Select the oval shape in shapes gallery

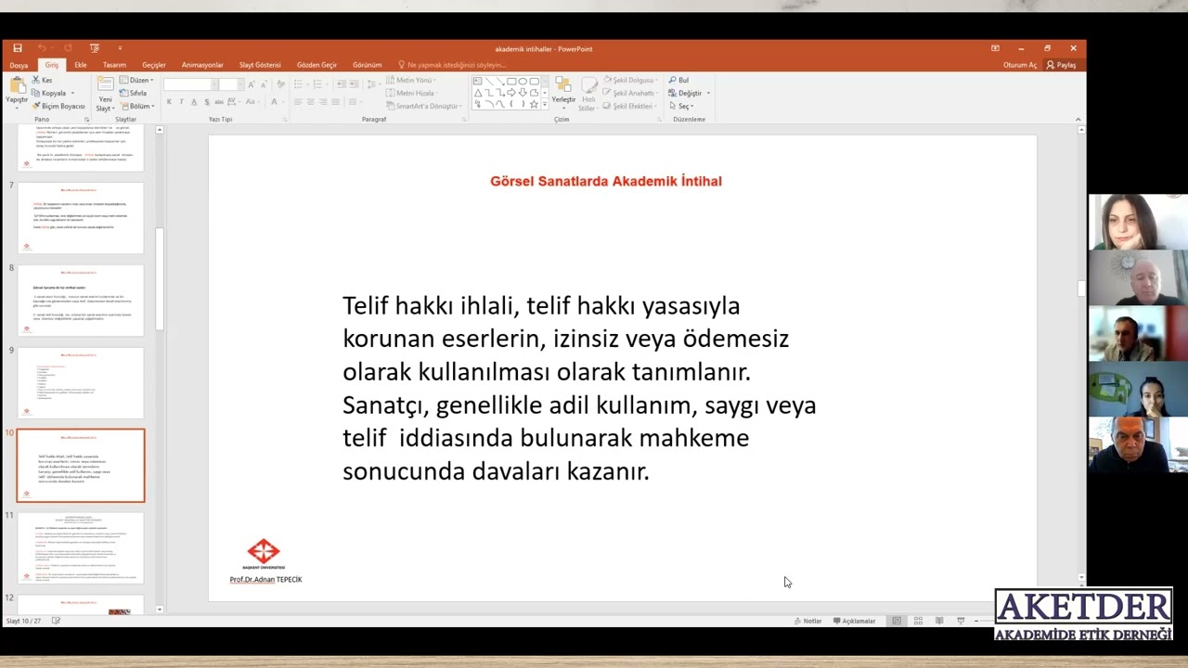click(523, 81)
